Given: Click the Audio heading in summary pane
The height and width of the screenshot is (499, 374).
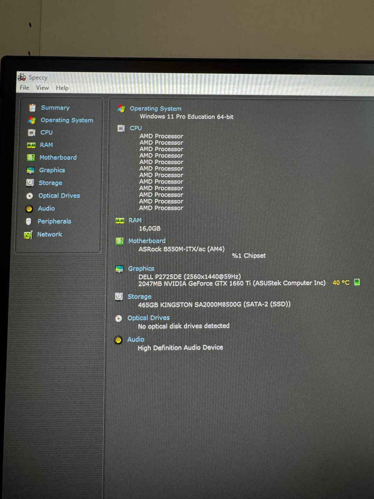Looking at the screenshot, I should click(136, 340).
